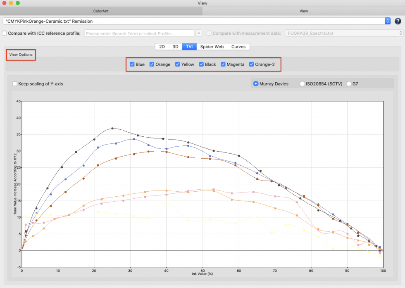Uncheck the Orange-2 channel

click(251, 64)
